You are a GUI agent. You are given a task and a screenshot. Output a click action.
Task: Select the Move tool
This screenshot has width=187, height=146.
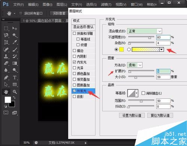(x=15, y=28)
